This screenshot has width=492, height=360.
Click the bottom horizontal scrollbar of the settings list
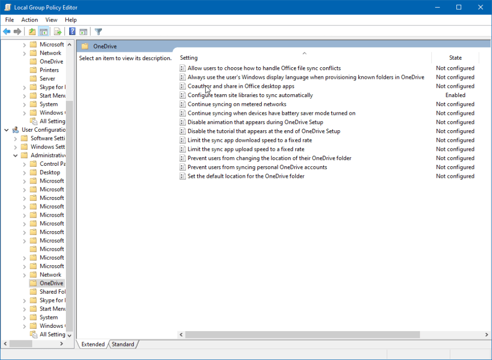coord(332,335)
